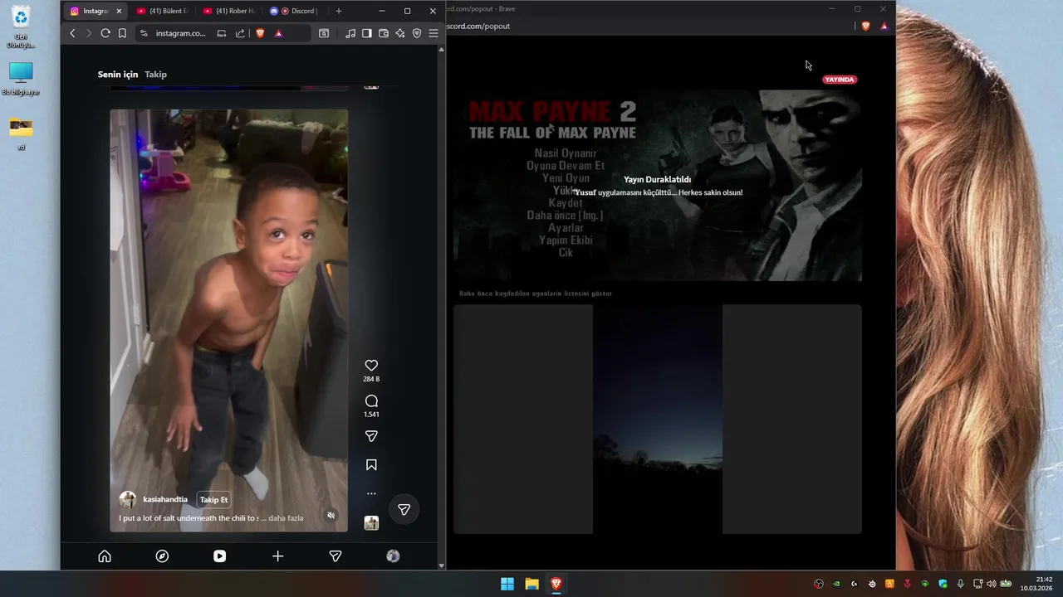Switch to the (41) Rober YouTube tab

tap(228, 11)
